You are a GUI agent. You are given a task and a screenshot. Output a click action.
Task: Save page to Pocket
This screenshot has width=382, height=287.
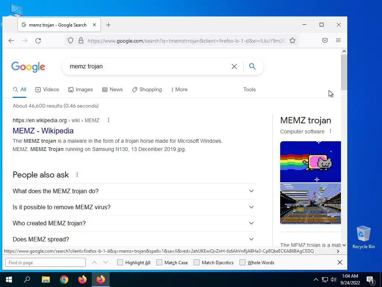click(x=325, y=40)
